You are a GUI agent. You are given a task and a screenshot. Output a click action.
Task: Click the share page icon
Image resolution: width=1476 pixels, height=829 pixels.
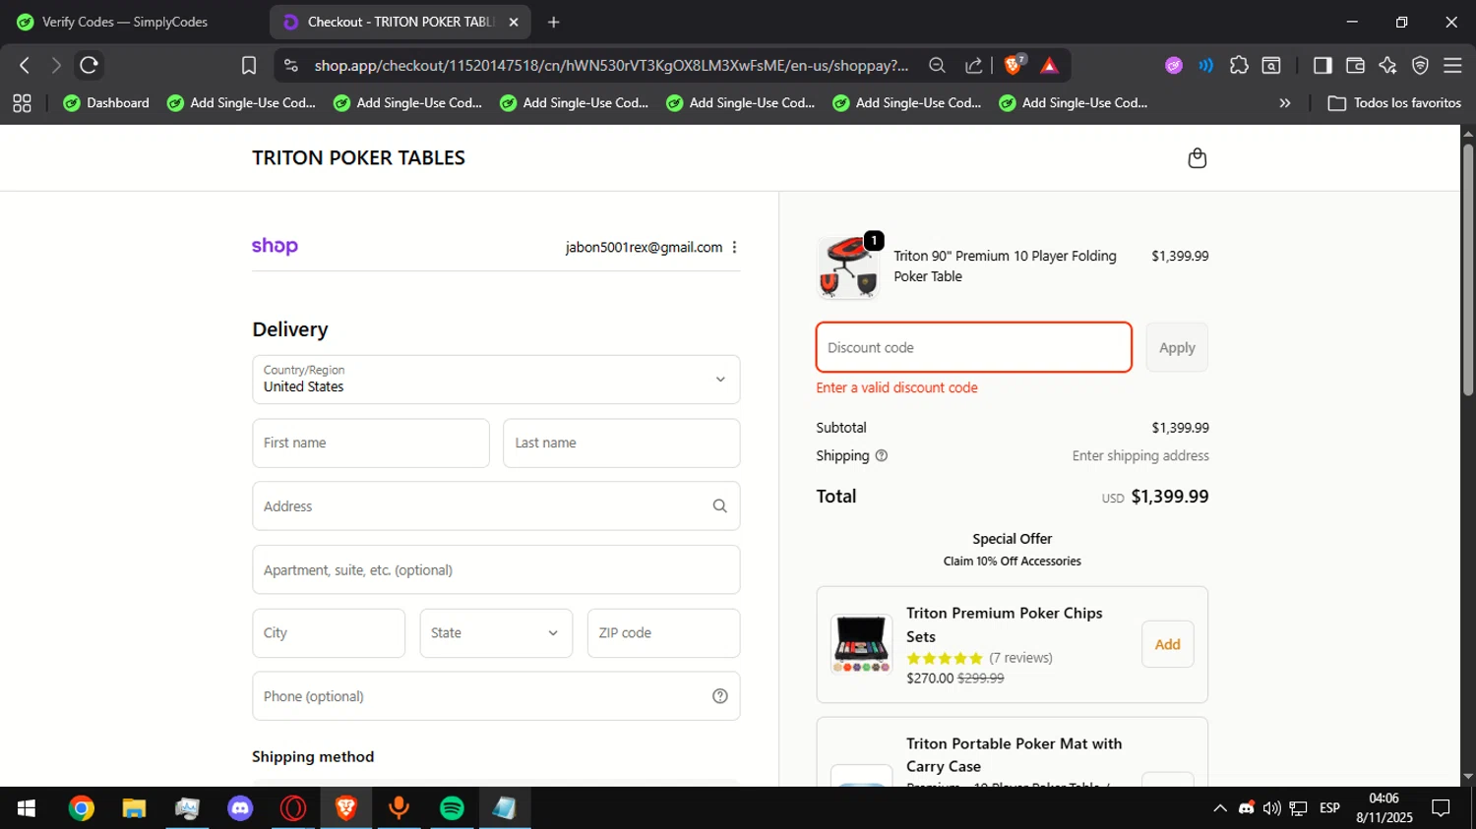tap(973, 65)
